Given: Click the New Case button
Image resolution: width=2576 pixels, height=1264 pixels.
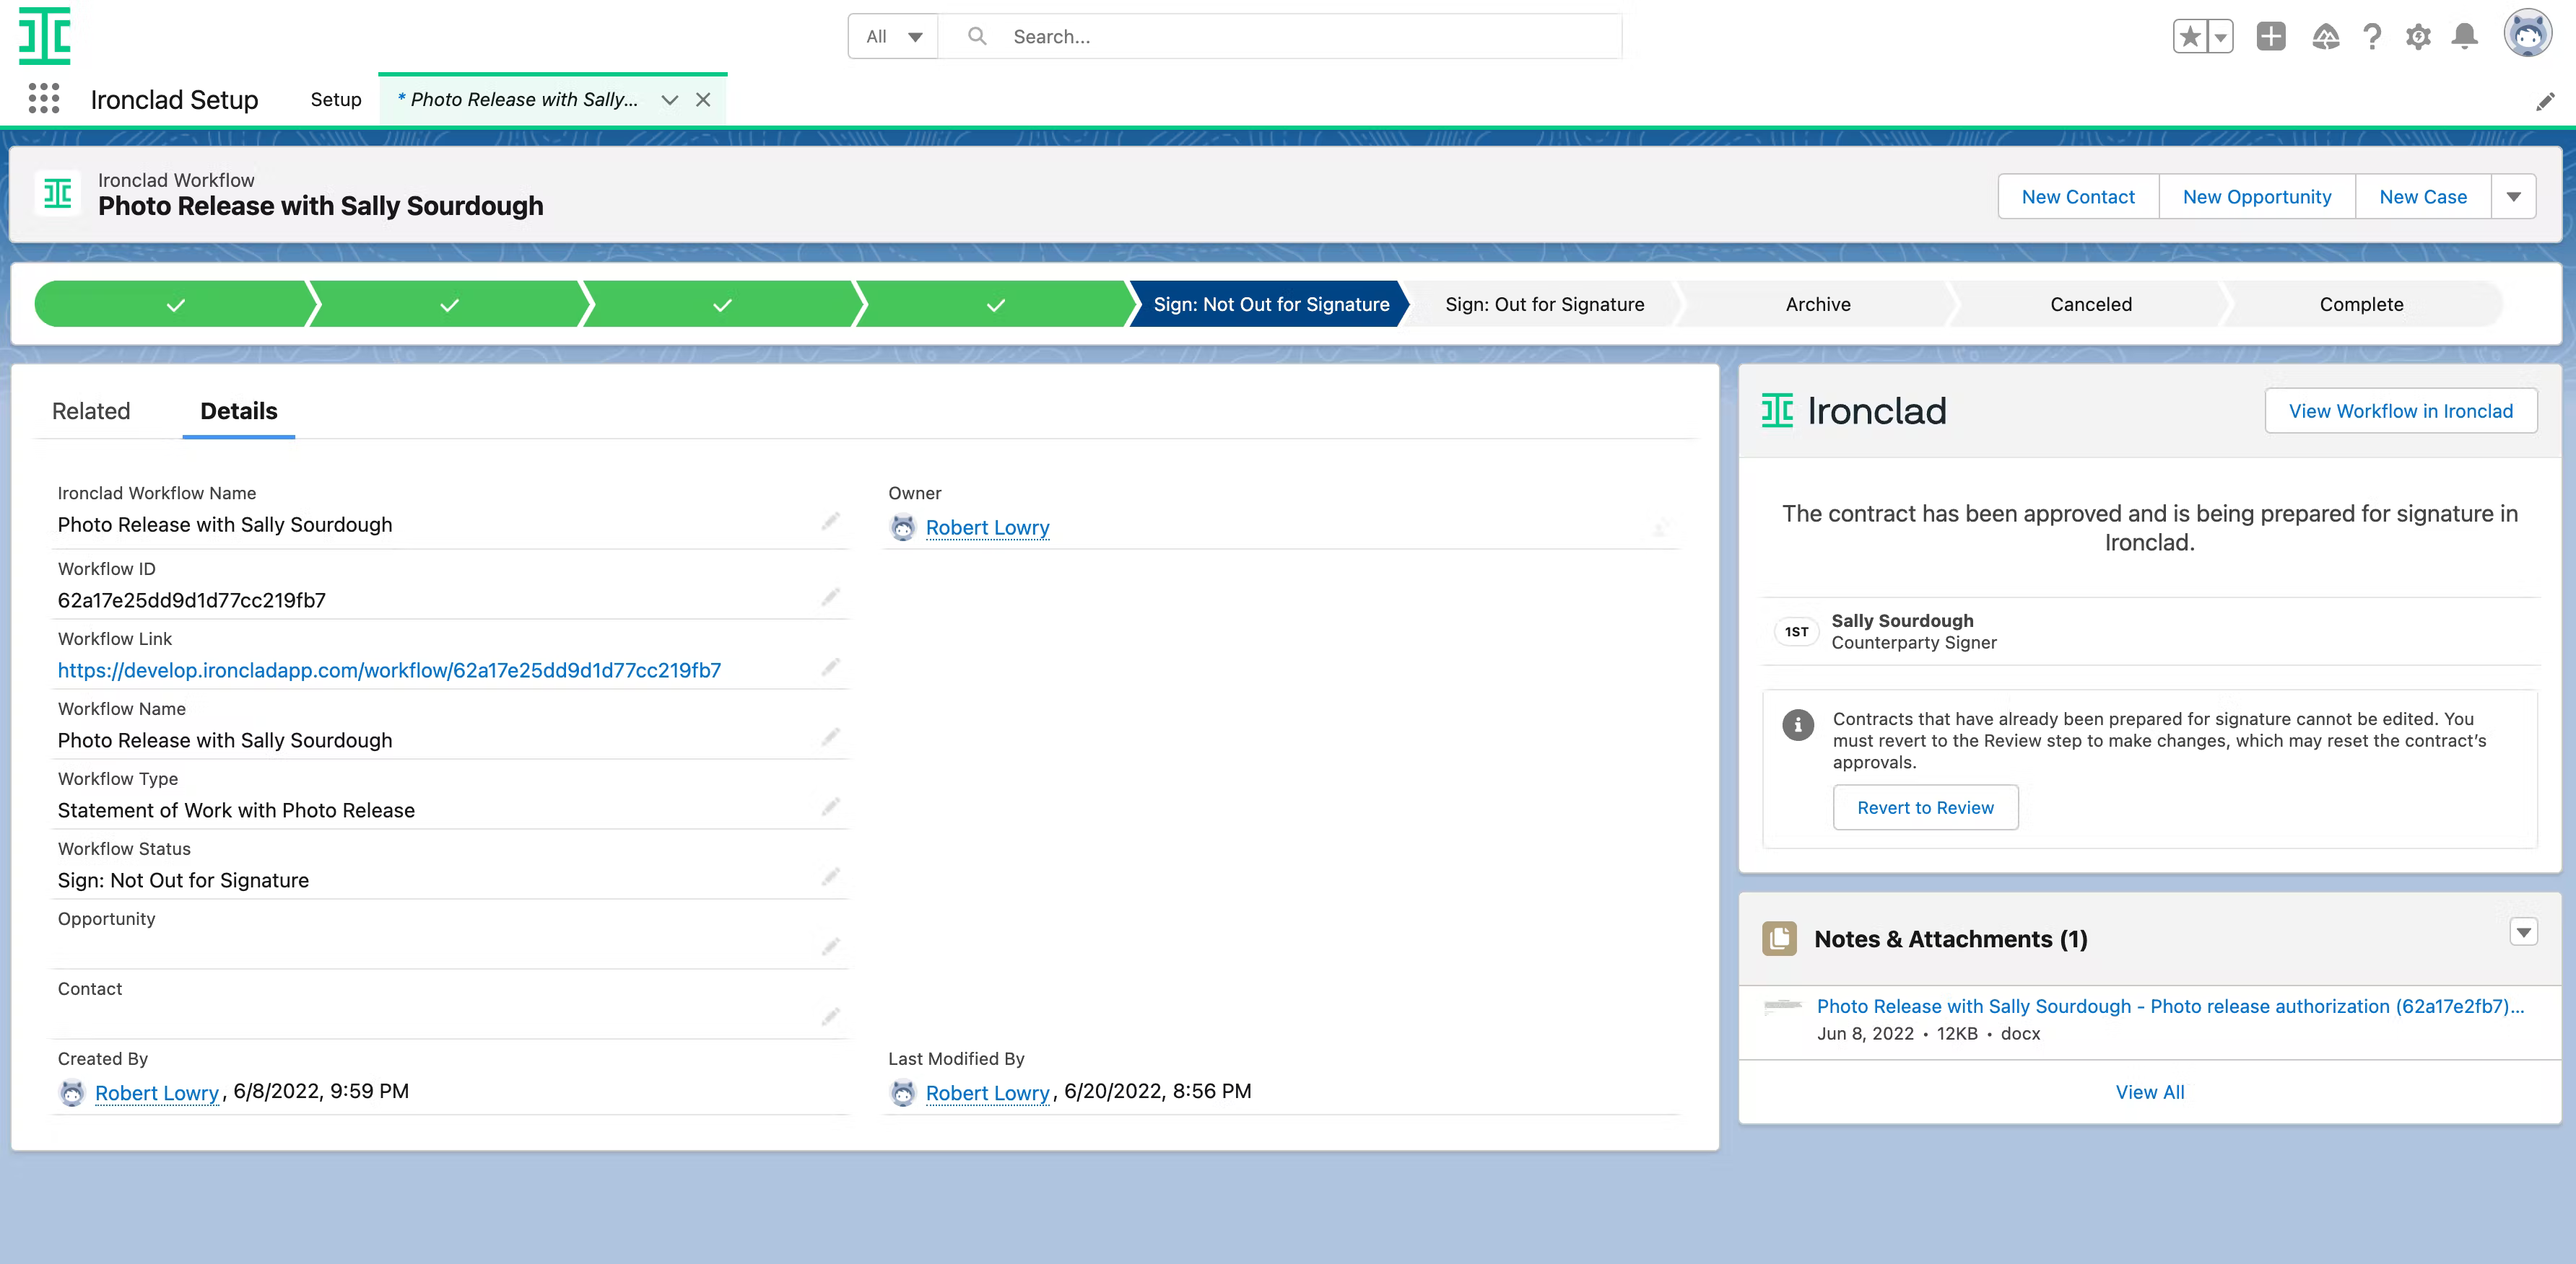Looking at the screenshot, I should point(2423,197).
